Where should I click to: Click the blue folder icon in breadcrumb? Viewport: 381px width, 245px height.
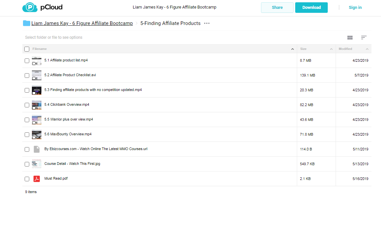click(27, 23)
